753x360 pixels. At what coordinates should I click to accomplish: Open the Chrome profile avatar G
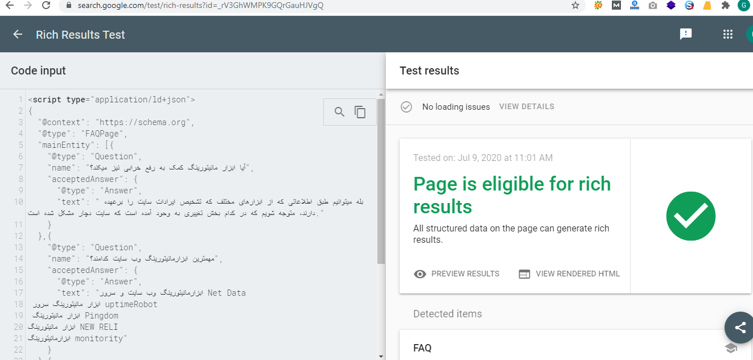click(x=744, y=5)
